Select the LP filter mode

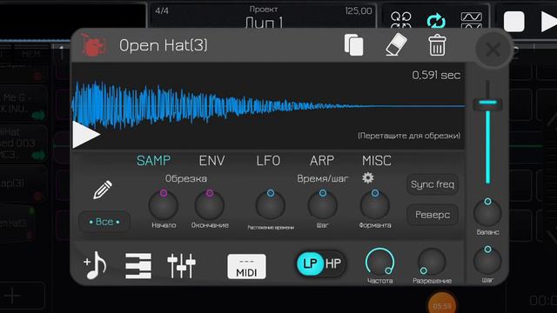310,263
